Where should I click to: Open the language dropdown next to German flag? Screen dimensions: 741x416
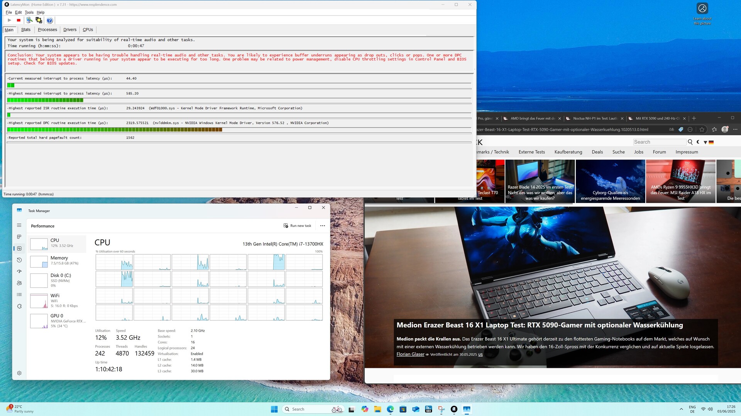point(705,143)
